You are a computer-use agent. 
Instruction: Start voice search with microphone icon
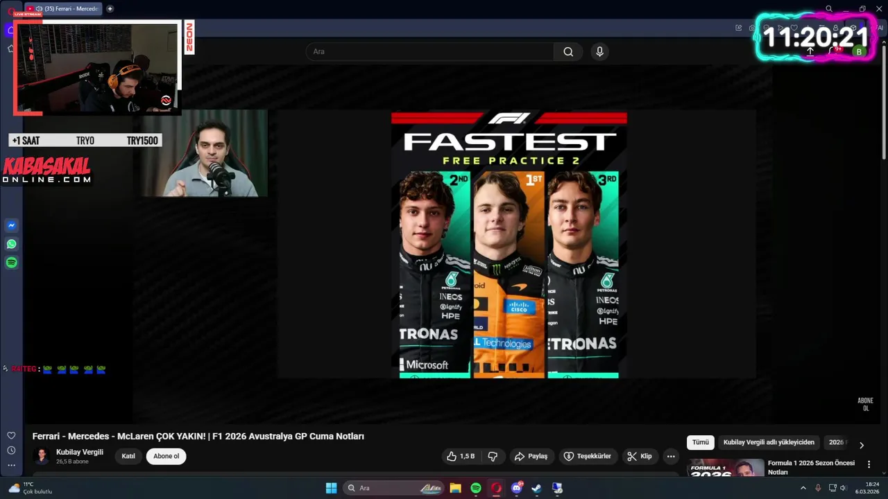point(599,52)
